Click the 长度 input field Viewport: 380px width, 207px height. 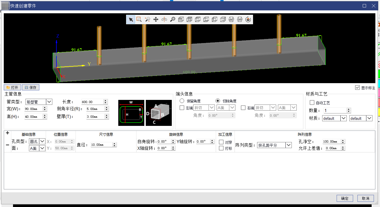pos(92,102)
